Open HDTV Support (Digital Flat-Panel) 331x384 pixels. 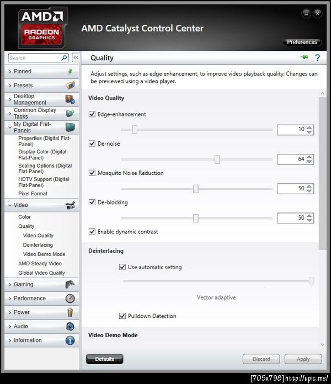click(x=44, y=182)
